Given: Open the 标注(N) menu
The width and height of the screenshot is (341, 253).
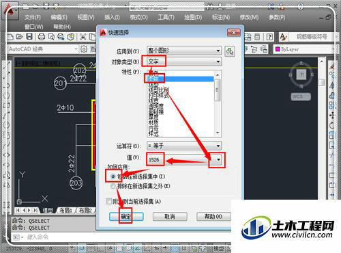Looking at the screenshot, I should (x=220, y=17).
